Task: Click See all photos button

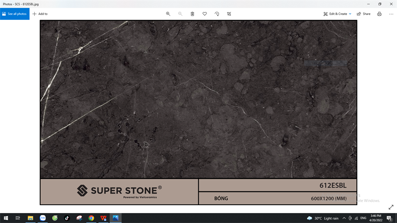Action: (15, 14)
